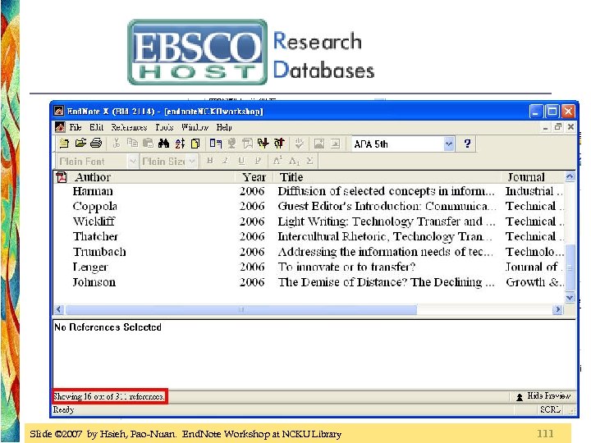This screenshot has height=443, width=591.
Task: Click horizontal scrollbar left arrow
Action: point(59,309)
